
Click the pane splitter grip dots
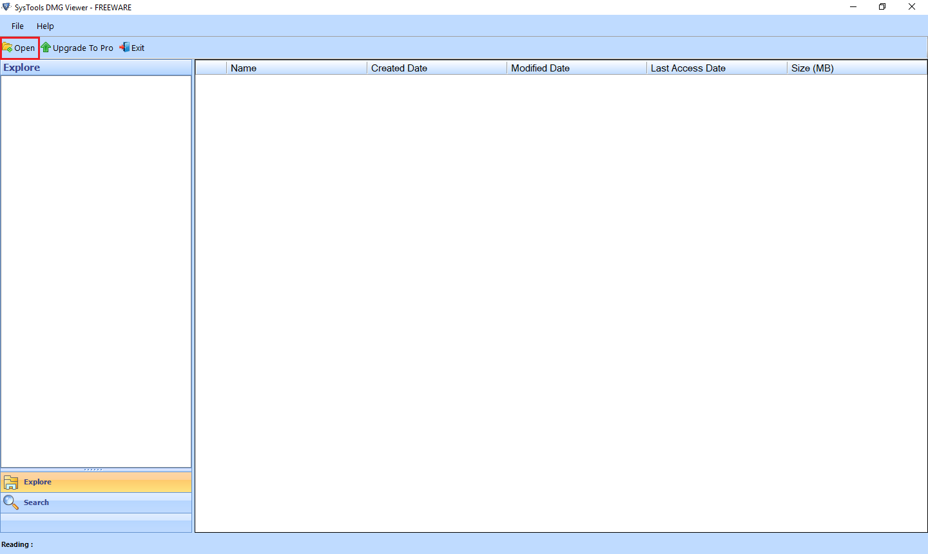coord(93,470)
